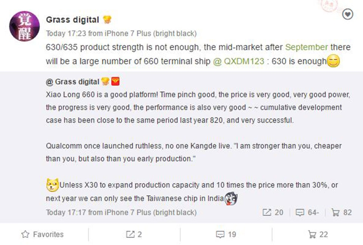The image size is (363, 245).
Task: Open the quoted @Grass digital author link
Action: click(x=72, y=82)
